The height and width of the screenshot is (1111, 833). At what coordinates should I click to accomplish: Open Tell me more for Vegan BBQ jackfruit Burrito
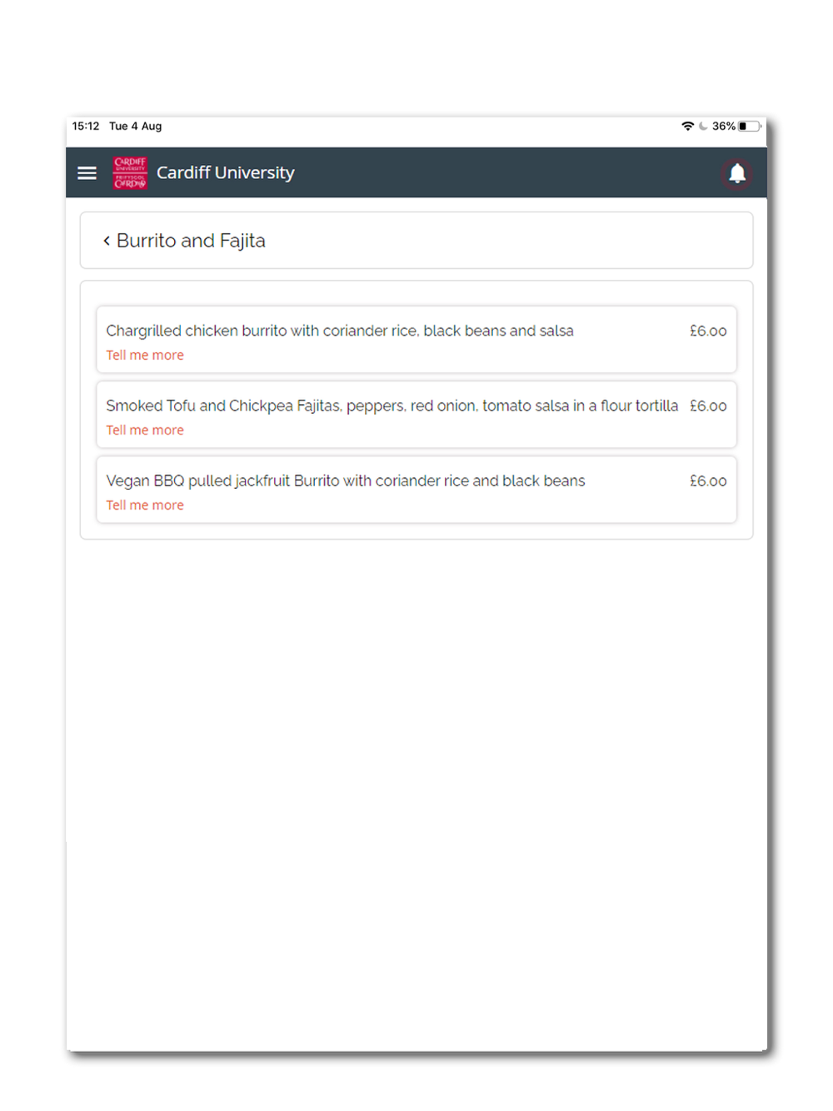pos(145,505)
